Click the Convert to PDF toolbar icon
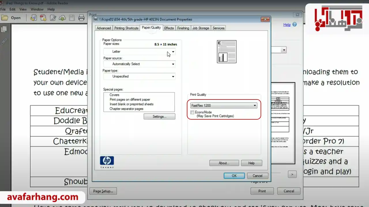 tap(33, 18)
